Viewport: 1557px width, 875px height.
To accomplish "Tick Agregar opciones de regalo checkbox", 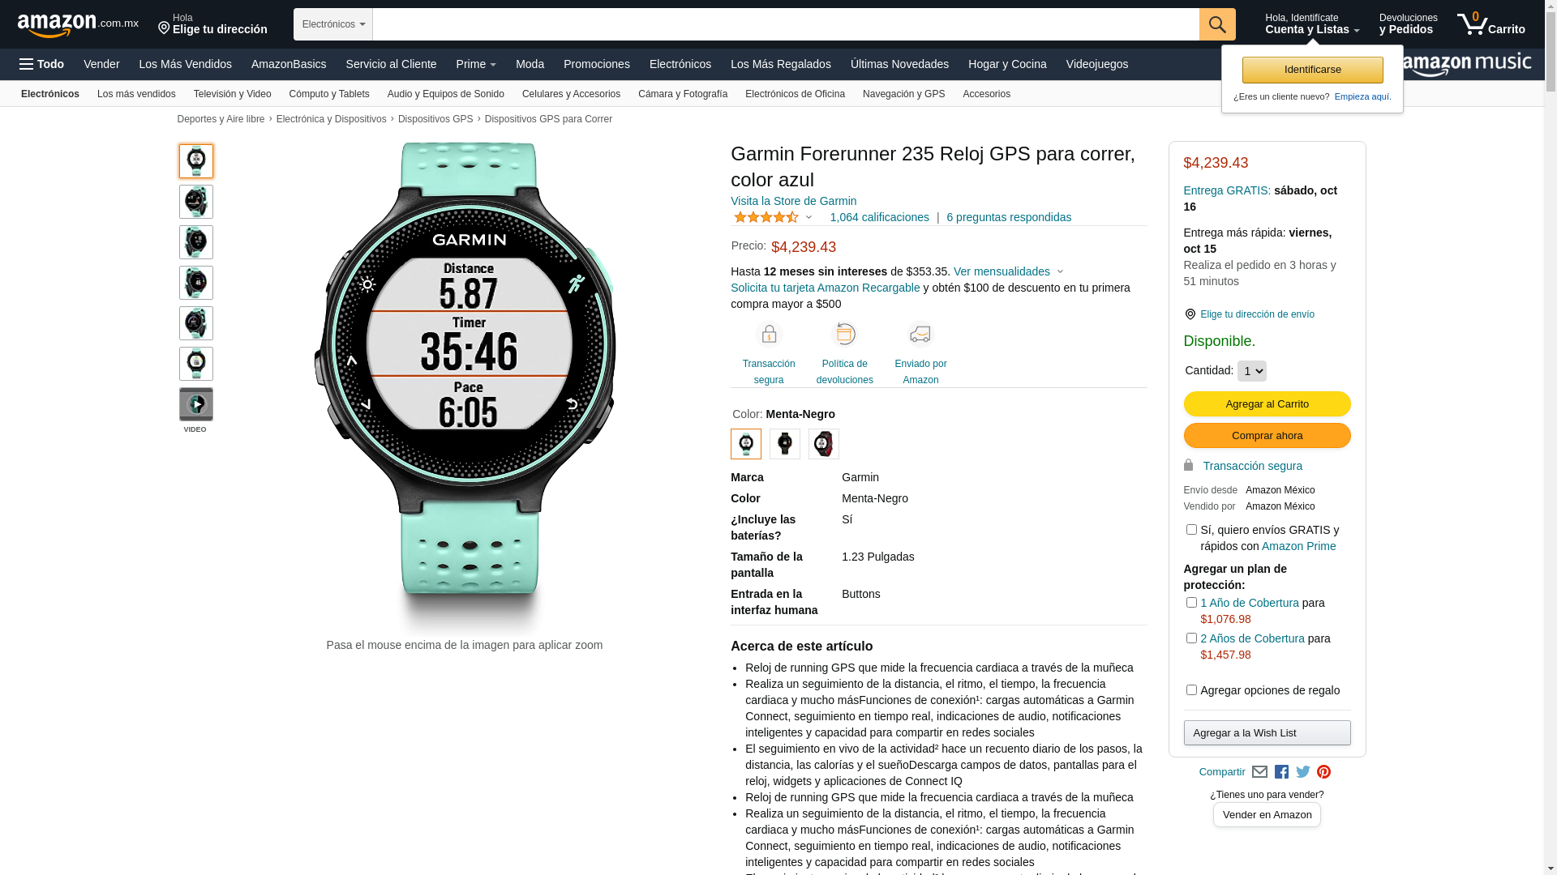I will coord(1191,690).
